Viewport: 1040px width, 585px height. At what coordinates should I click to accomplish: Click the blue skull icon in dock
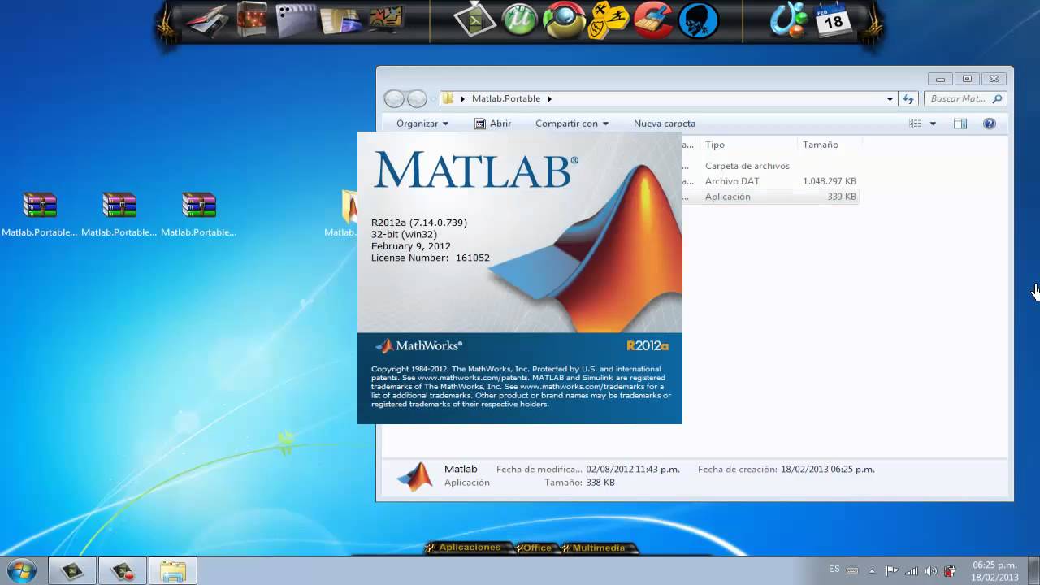click(x=699, y=20)
